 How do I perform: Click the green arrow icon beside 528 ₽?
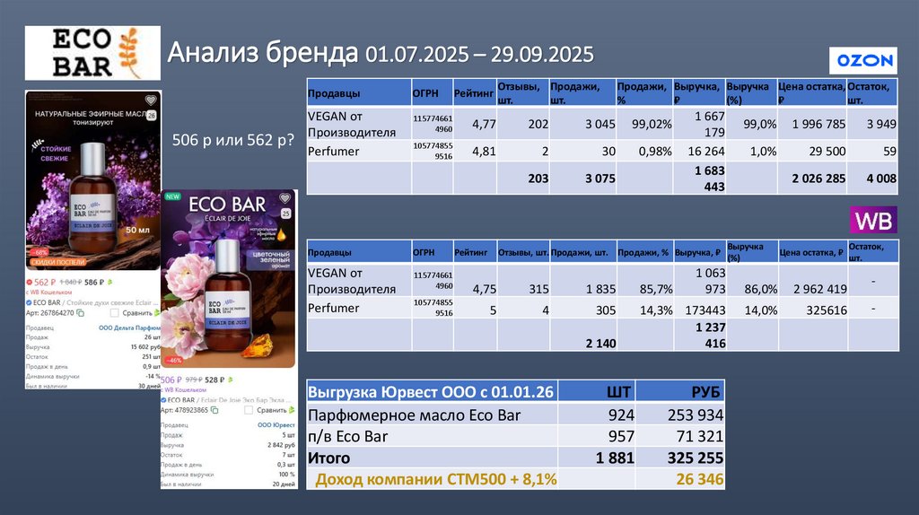[231, 380]
